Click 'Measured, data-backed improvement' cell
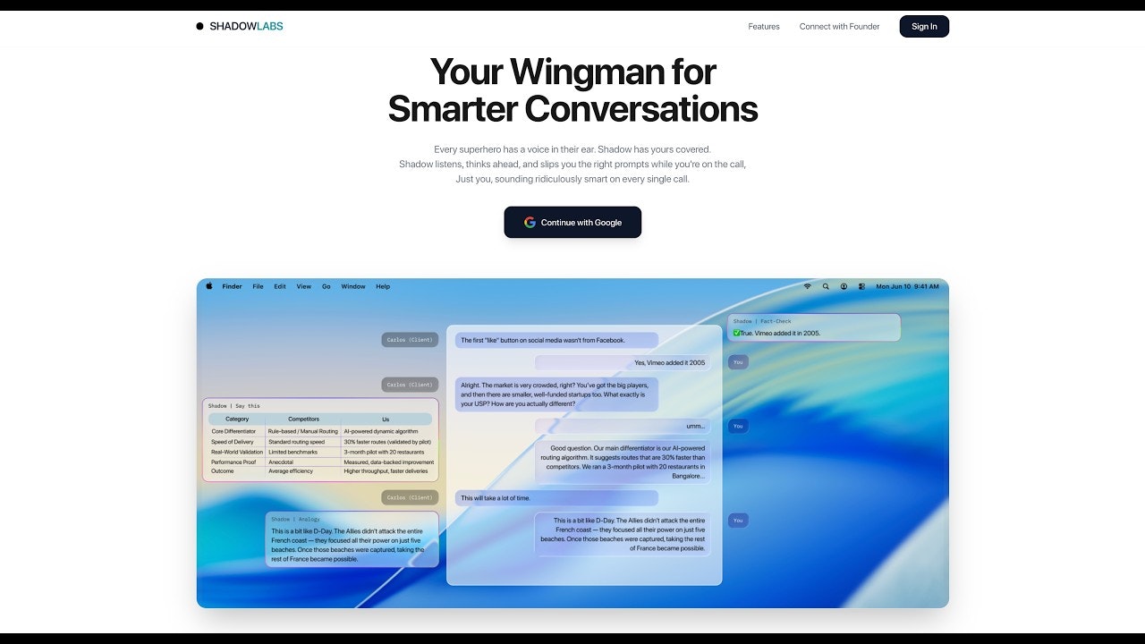The image size is (1145, 644). [x=389, y=462]
